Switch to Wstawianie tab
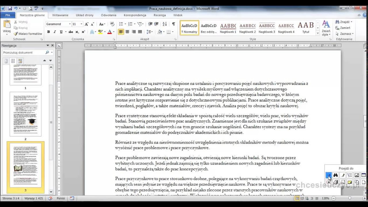368x207 pixels. click(60, 15)
